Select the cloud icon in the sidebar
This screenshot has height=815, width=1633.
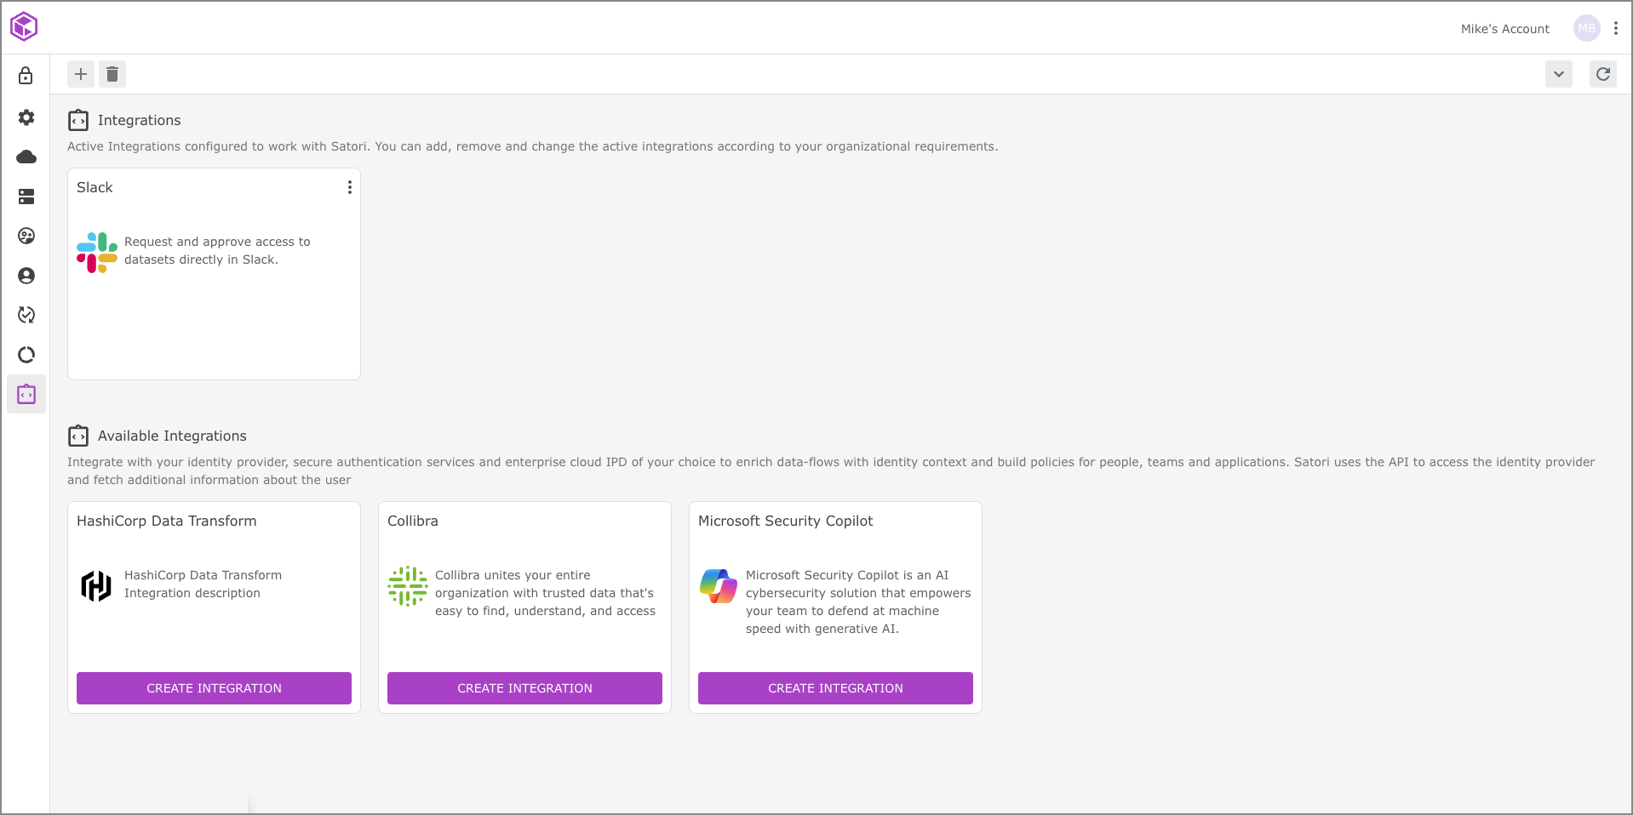[x=26, y=157]
